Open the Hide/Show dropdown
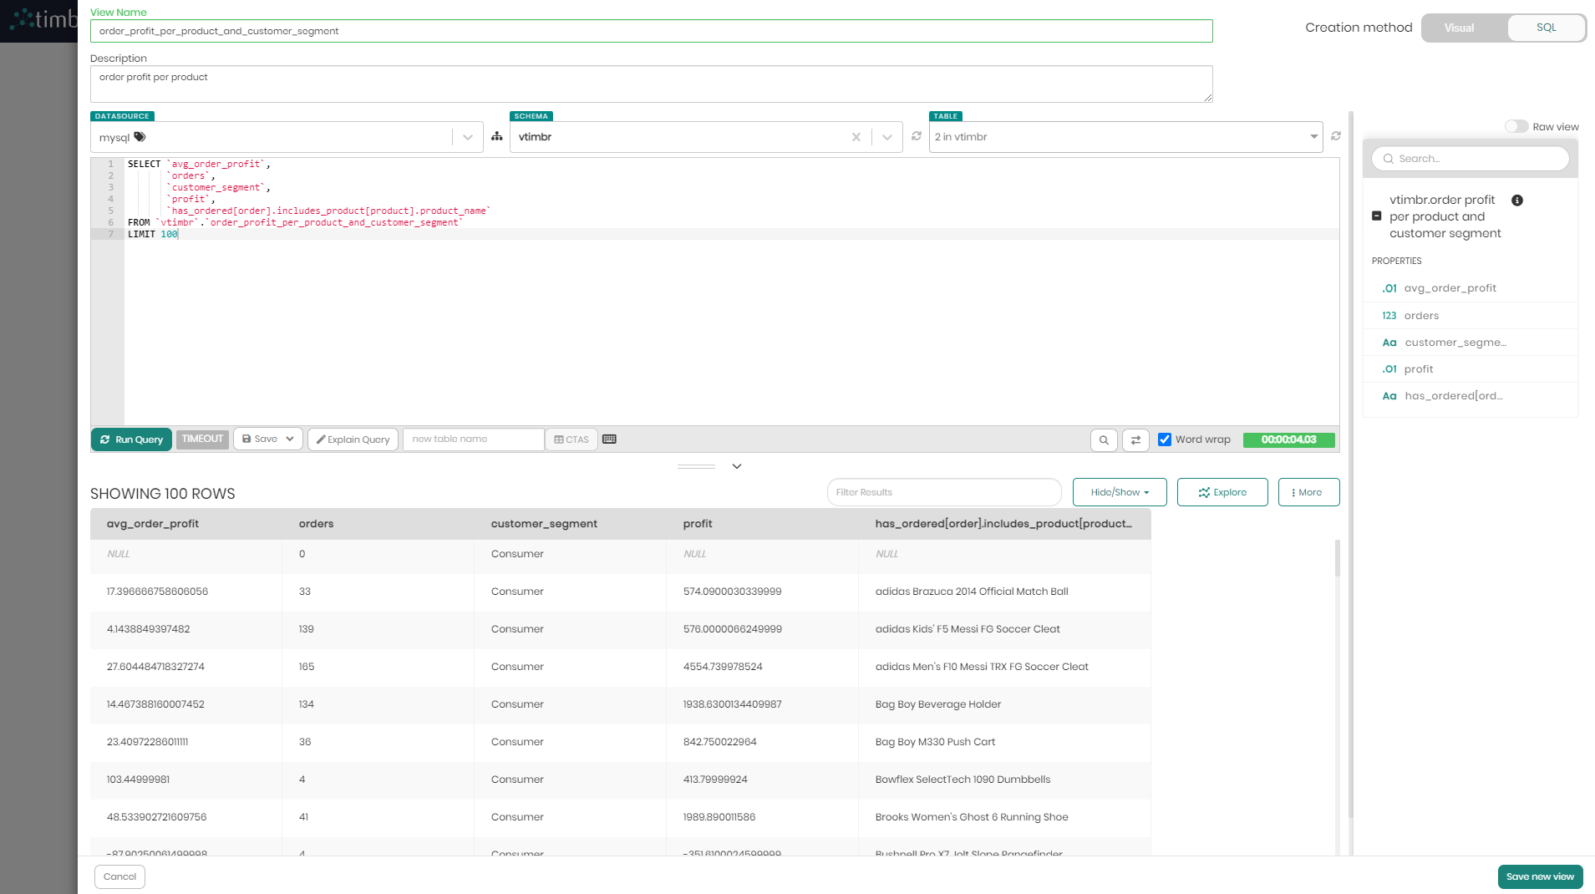This screenshot has width=1595, height=894. [1119, 492]
